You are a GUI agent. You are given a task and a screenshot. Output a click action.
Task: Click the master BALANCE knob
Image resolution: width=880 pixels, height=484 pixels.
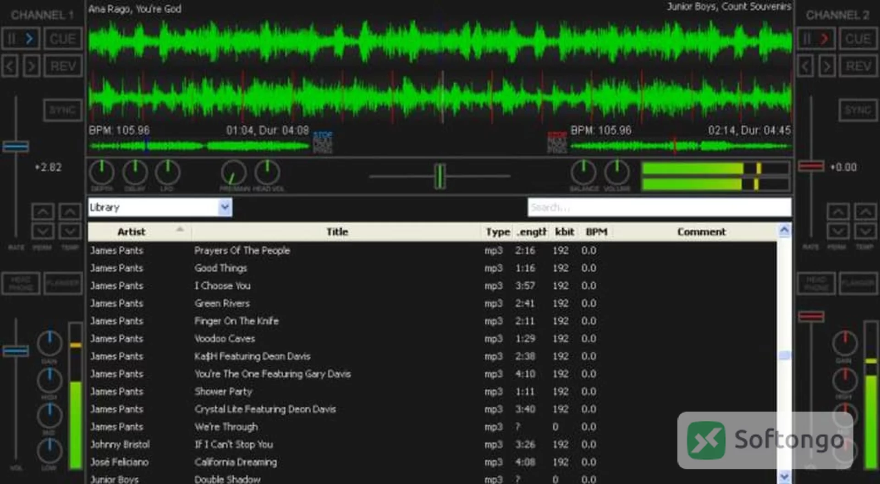tap(583, 172)
